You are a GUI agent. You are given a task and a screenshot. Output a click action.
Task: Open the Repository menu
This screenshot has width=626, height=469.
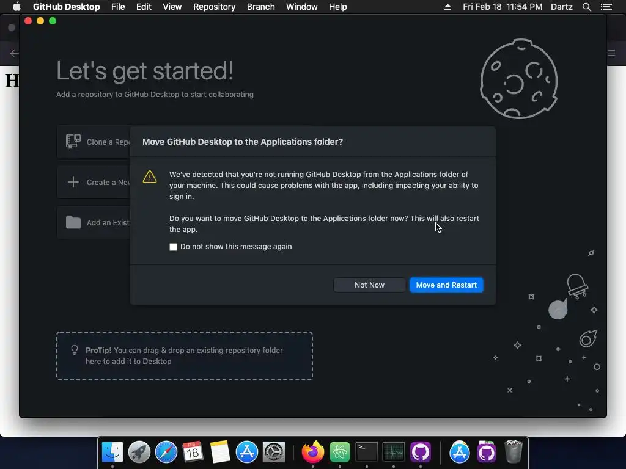click(x=215, y=7)
